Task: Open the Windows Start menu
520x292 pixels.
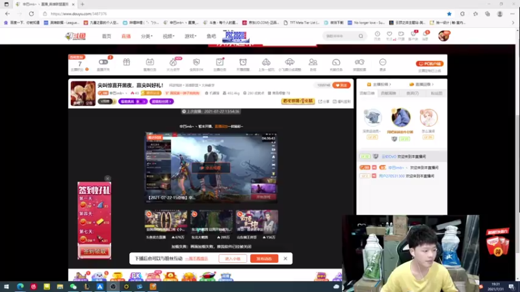Action: click(x=6, y=287)
